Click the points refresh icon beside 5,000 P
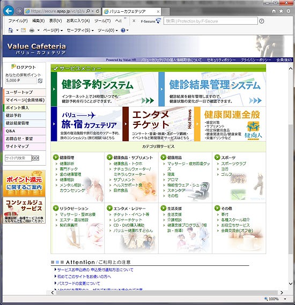The width and height of the screenshot is (295, 305). pyautogui.click(x=40, y=81)
